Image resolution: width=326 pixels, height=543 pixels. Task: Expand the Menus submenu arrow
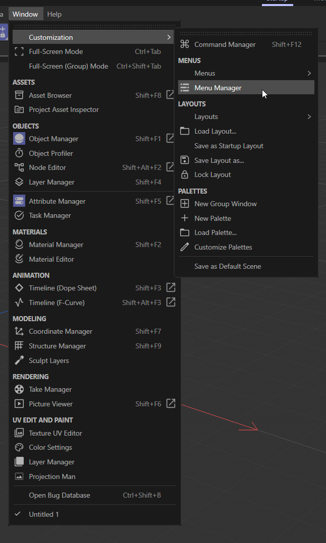click(x=309, y=73)
